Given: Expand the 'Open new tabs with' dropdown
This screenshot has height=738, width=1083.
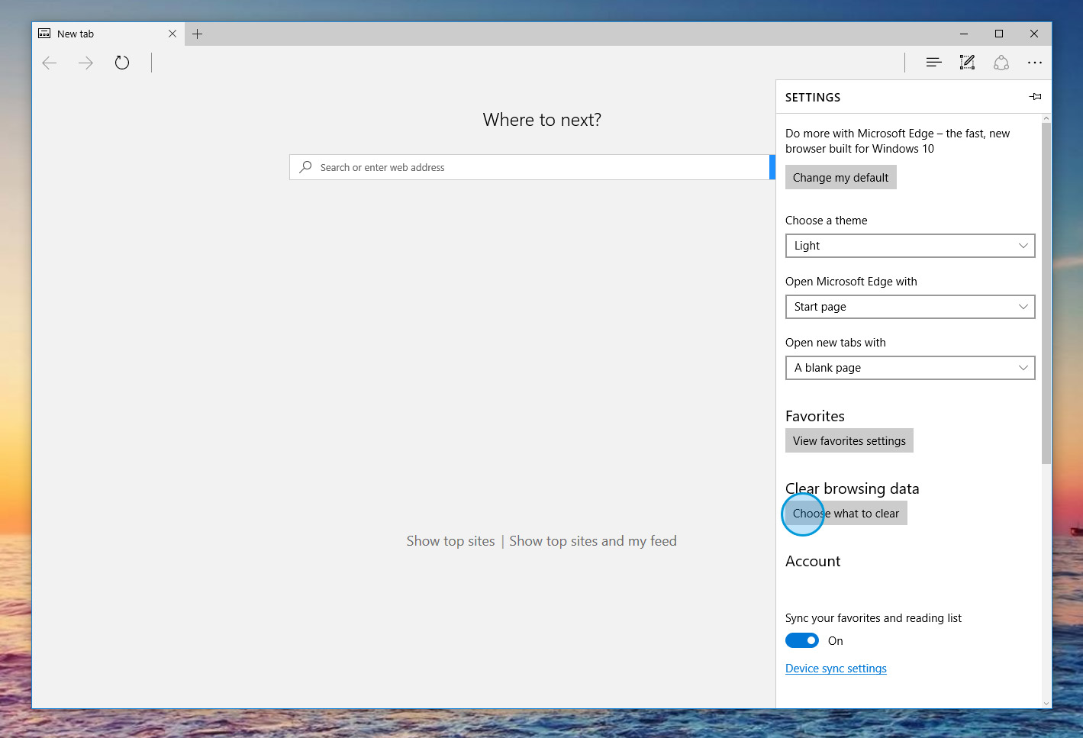Looking at the screenshot, I should point(910,368).
